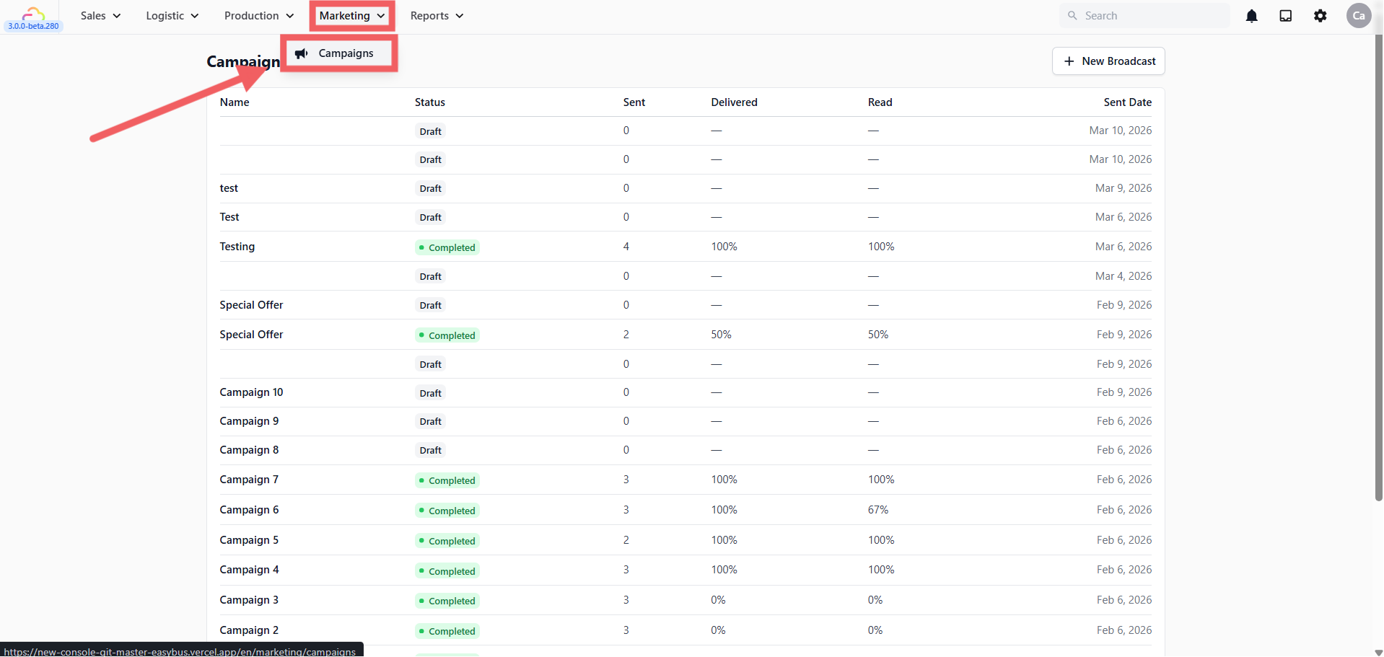Expand the Sales dropdown
The height and width of the screenshot is (657, 1384).
100,16
